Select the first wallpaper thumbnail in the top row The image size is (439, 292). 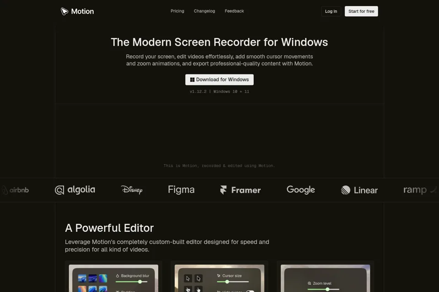click(x=82, y=278)
